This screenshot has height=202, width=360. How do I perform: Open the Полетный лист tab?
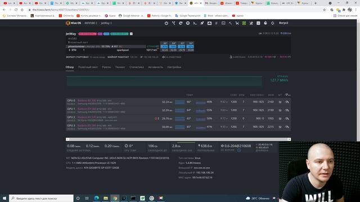click(88, 67)
